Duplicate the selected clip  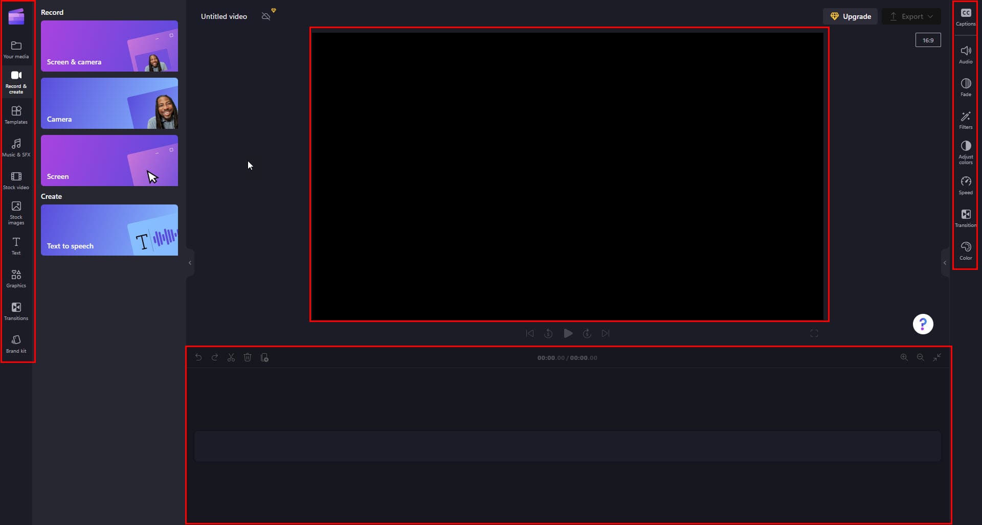point(264,357)
